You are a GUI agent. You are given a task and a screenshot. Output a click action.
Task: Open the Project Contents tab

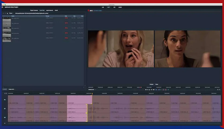34,10
